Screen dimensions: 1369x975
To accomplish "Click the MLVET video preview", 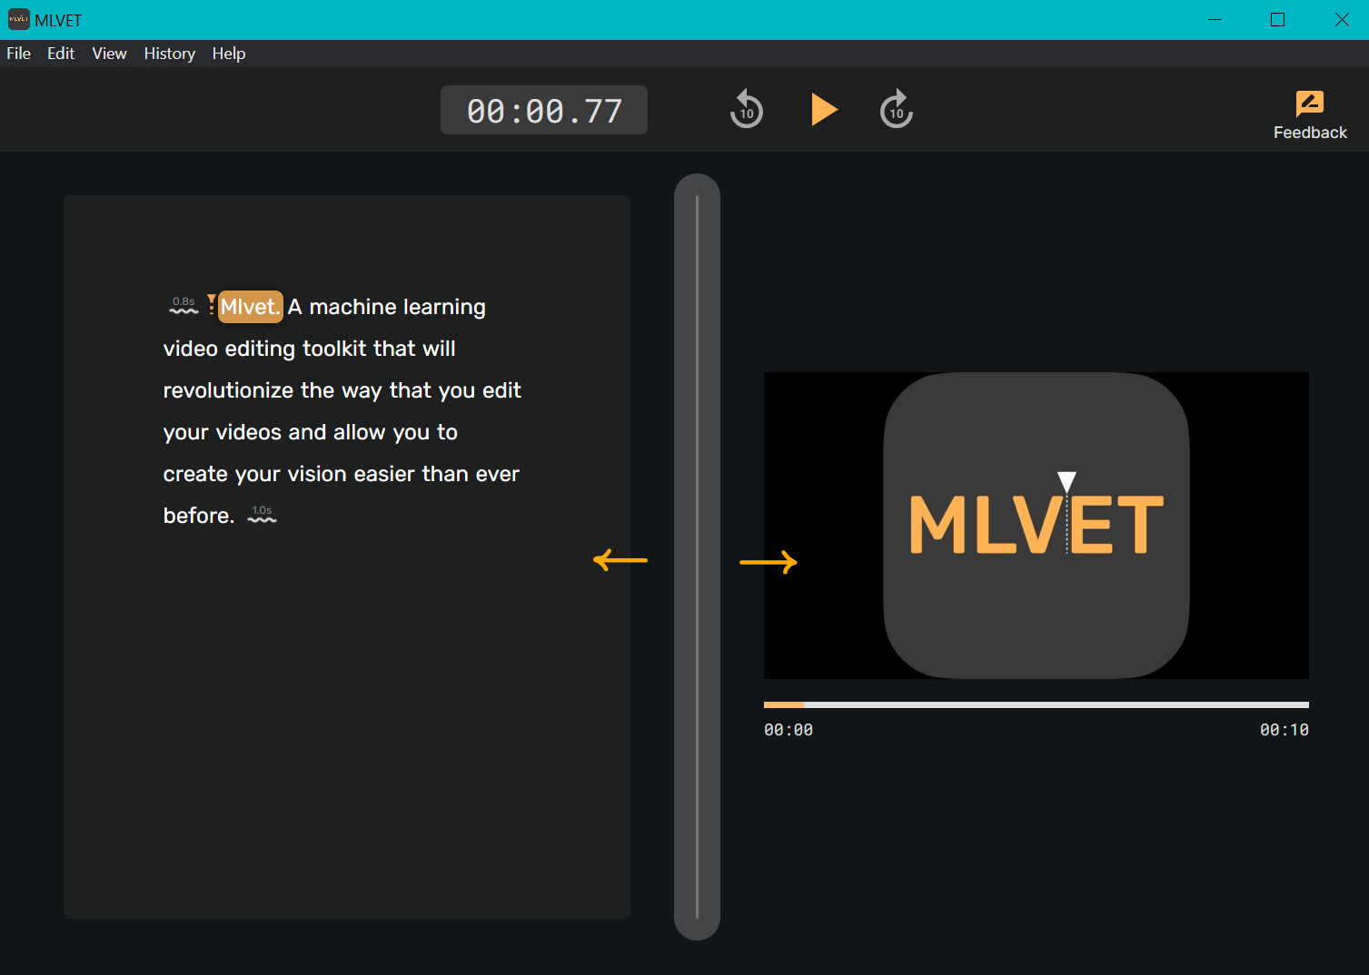I will pos(1036,526).
